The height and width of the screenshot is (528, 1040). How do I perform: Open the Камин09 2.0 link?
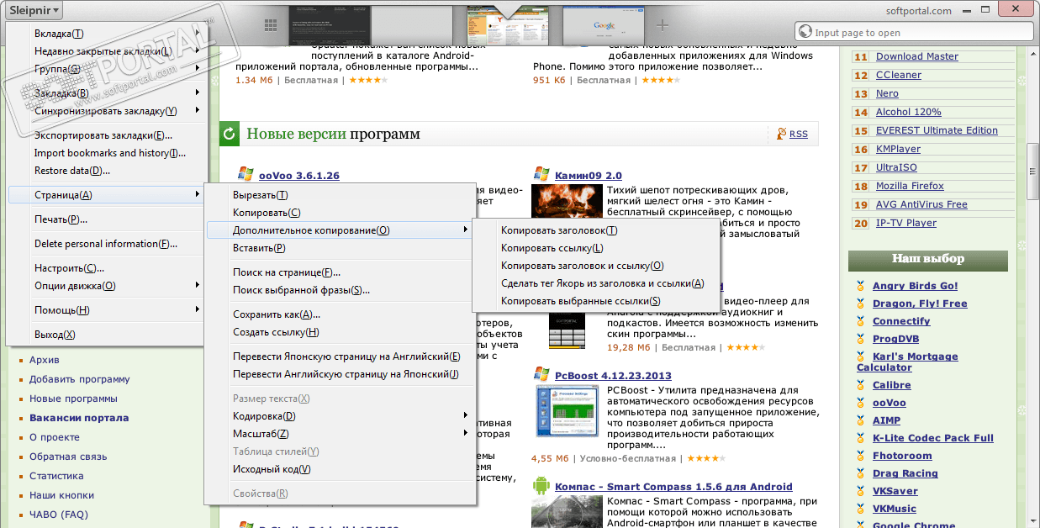(589, 176)
